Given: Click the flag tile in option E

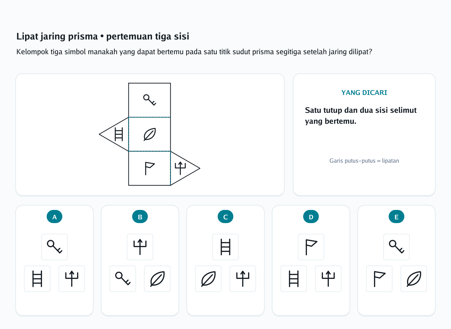Looking at the screenshot, I should (x=379, y=279).
